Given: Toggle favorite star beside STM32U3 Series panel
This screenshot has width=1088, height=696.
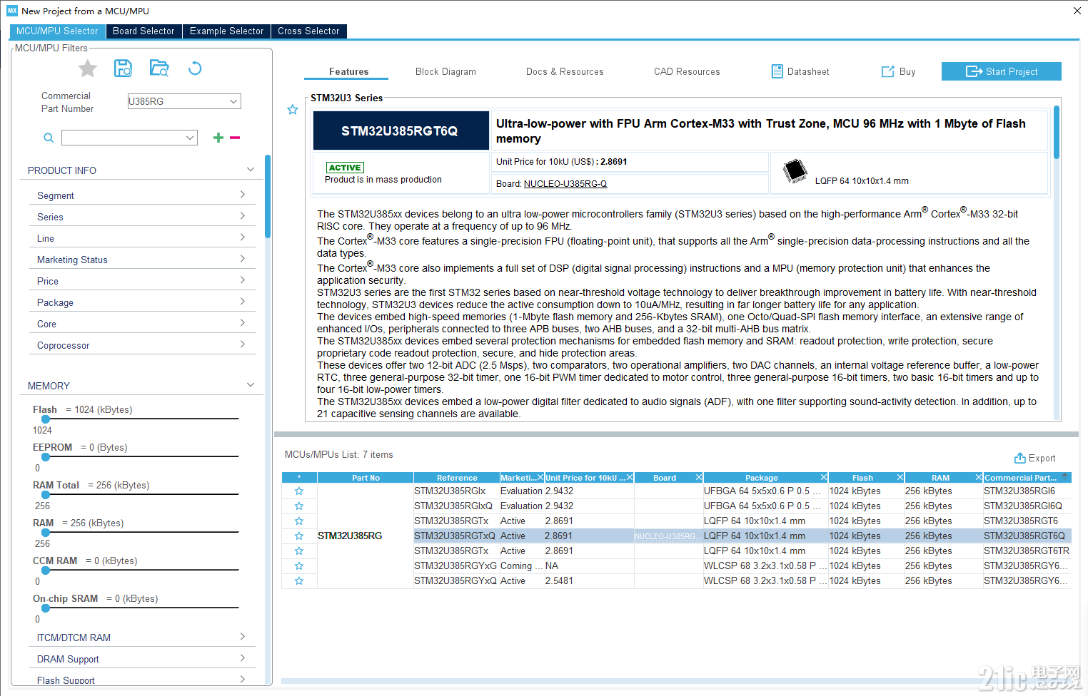Looking at the screenshot, I should pos(293,110).
